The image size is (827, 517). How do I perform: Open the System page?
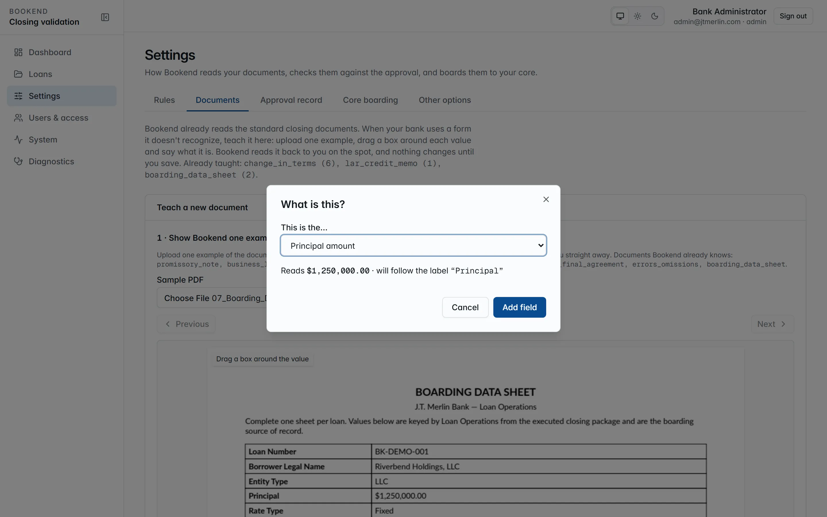61,140
